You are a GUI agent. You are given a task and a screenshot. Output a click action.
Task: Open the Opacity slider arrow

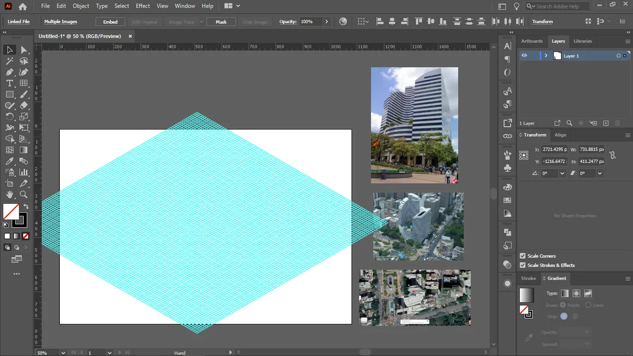coord(326,22)
